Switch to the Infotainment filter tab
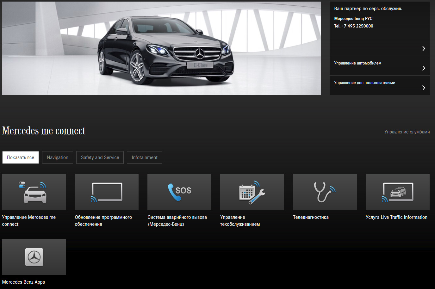Viewport: 435px width, 289px height. tap(145, 157)
